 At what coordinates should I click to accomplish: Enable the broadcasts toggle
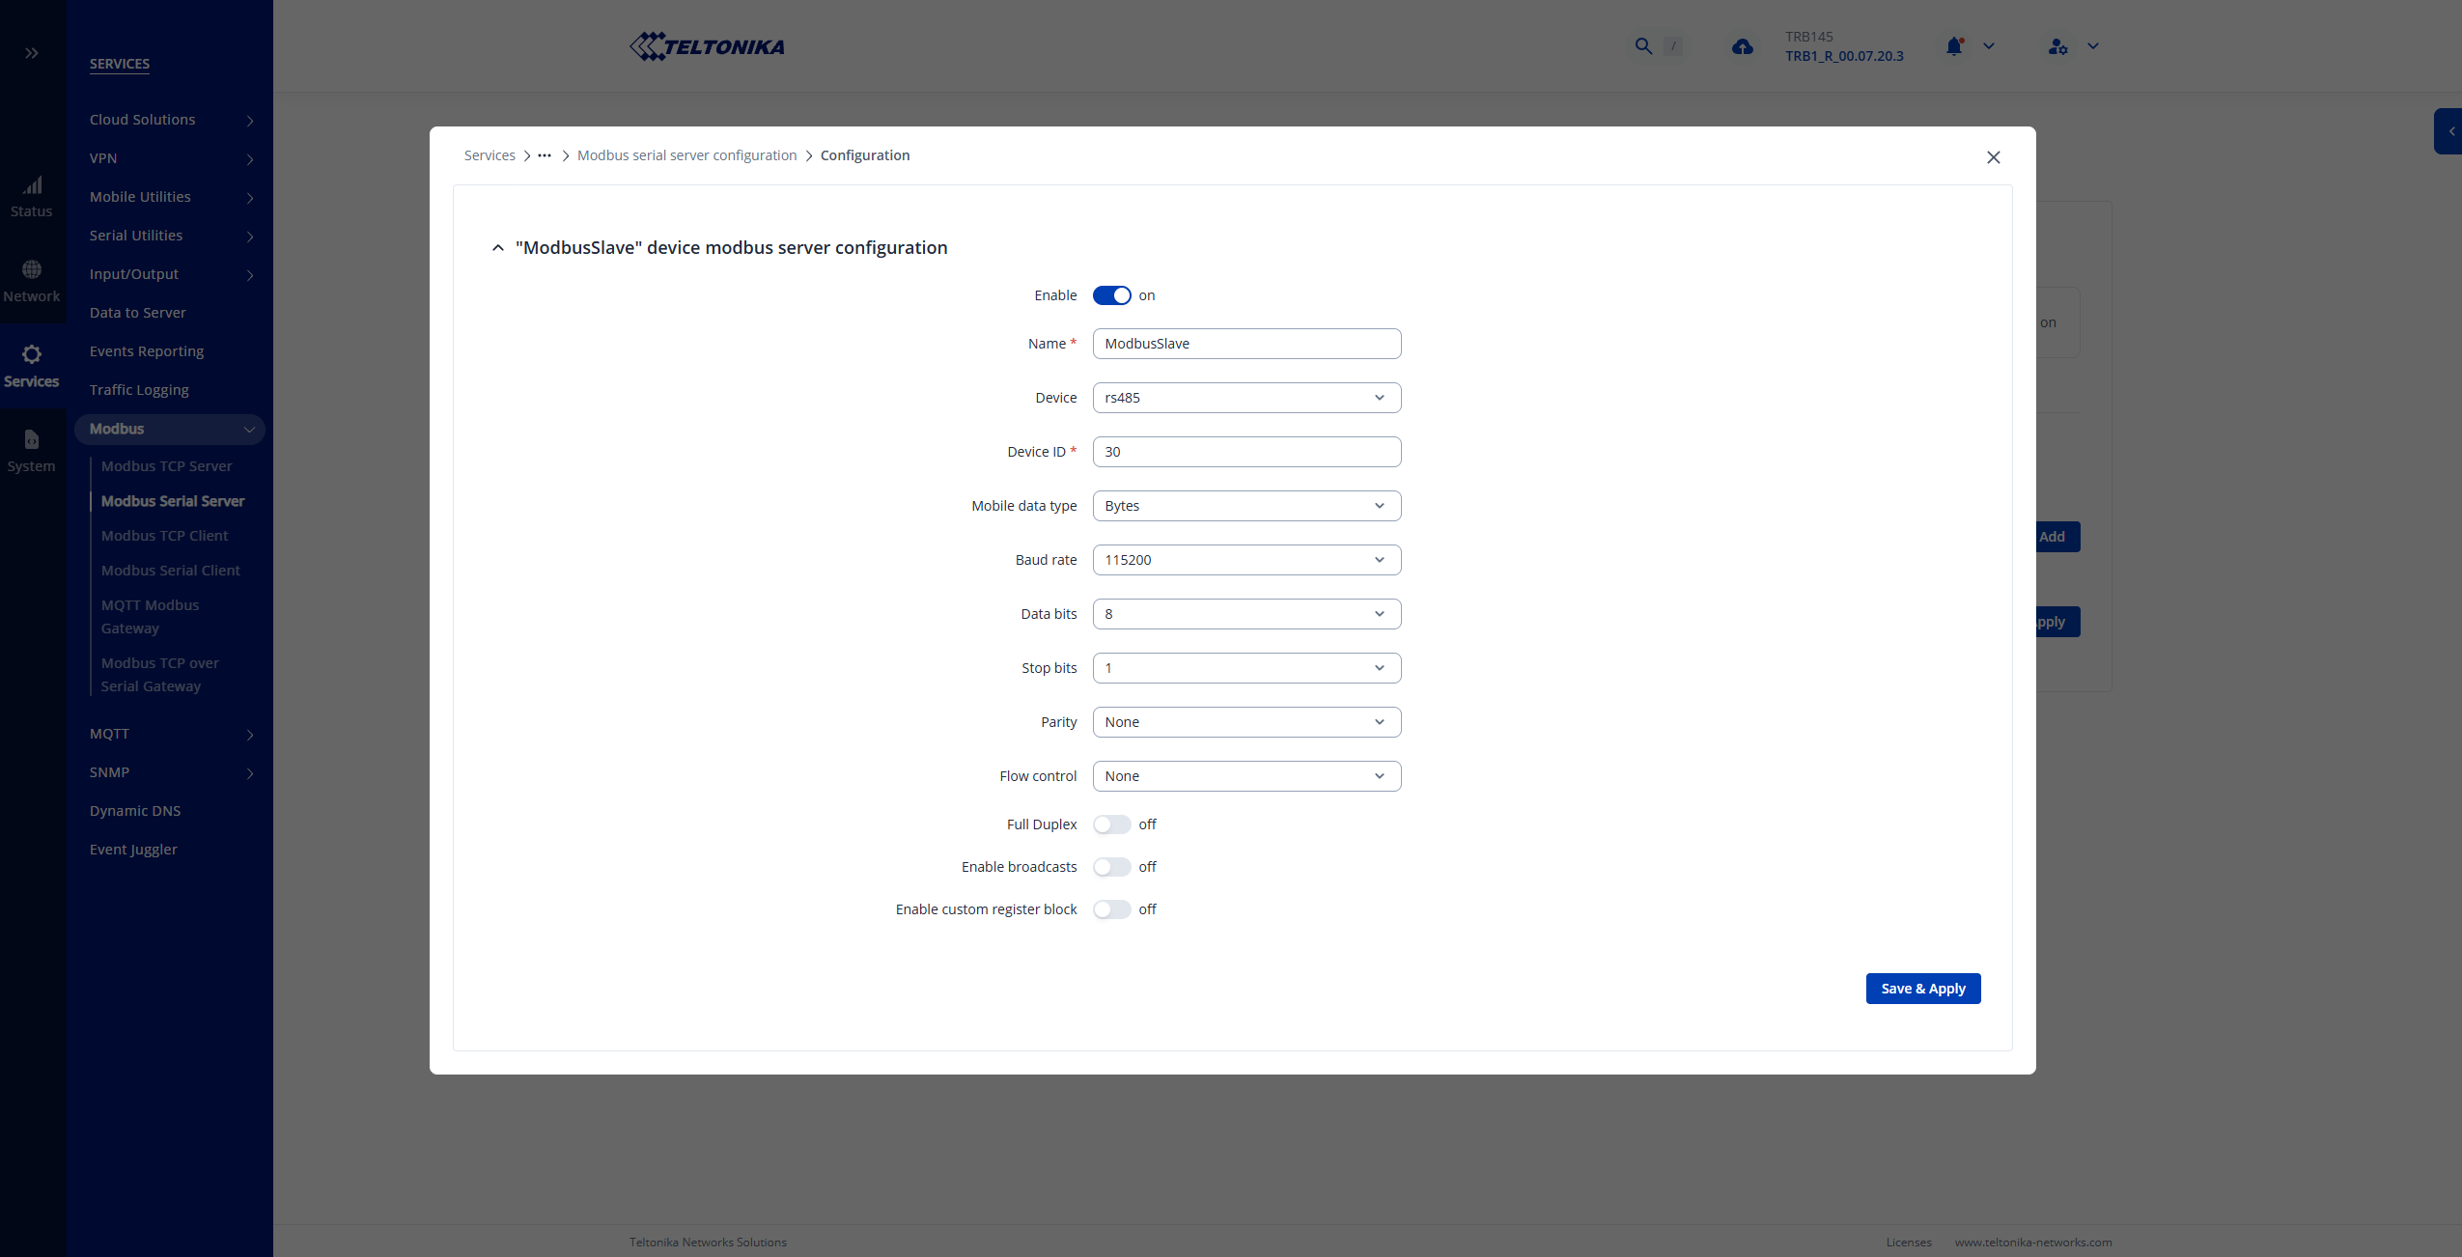(x=1111, y=867)
